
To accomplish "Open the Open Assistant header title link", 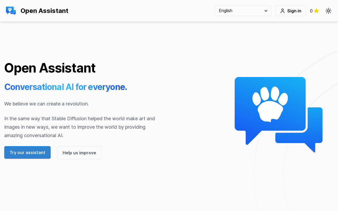I will pos(44,11).
